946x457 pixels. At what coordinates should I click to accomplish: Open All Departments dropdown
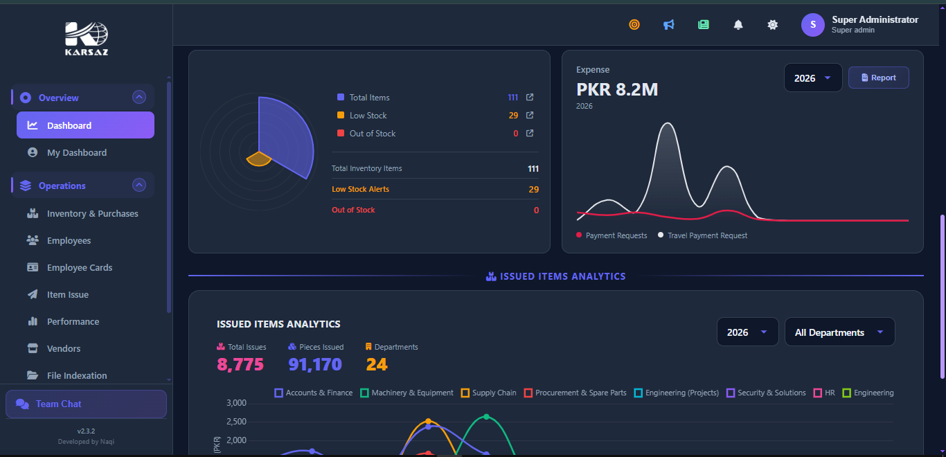(x=840, y=332)
